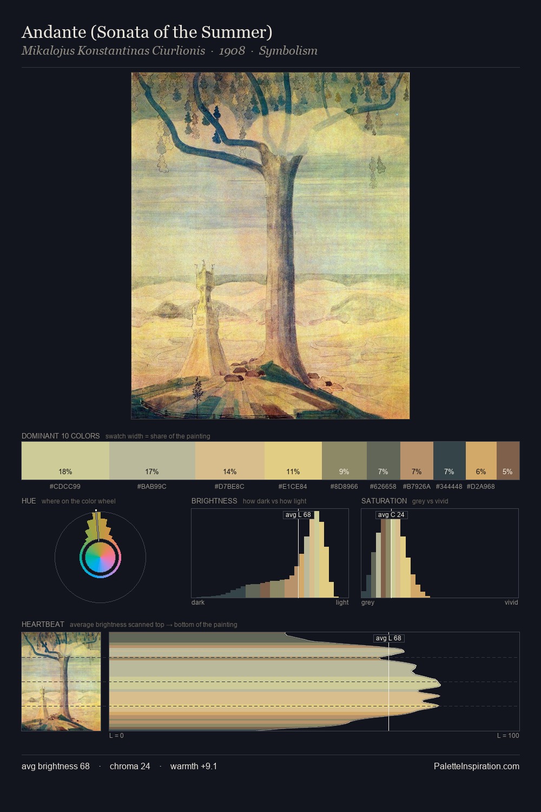Click the artist line Mikalojus Konstantinas Ciurlionis
The height and width of the screenshot is (812, 541).
click(x=113, y=51)
